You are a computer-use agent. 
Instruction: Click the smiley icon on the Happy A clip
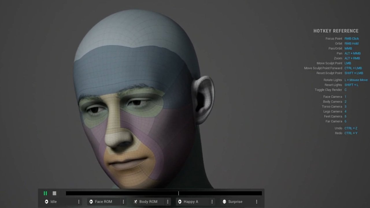(x=180, y=202)
